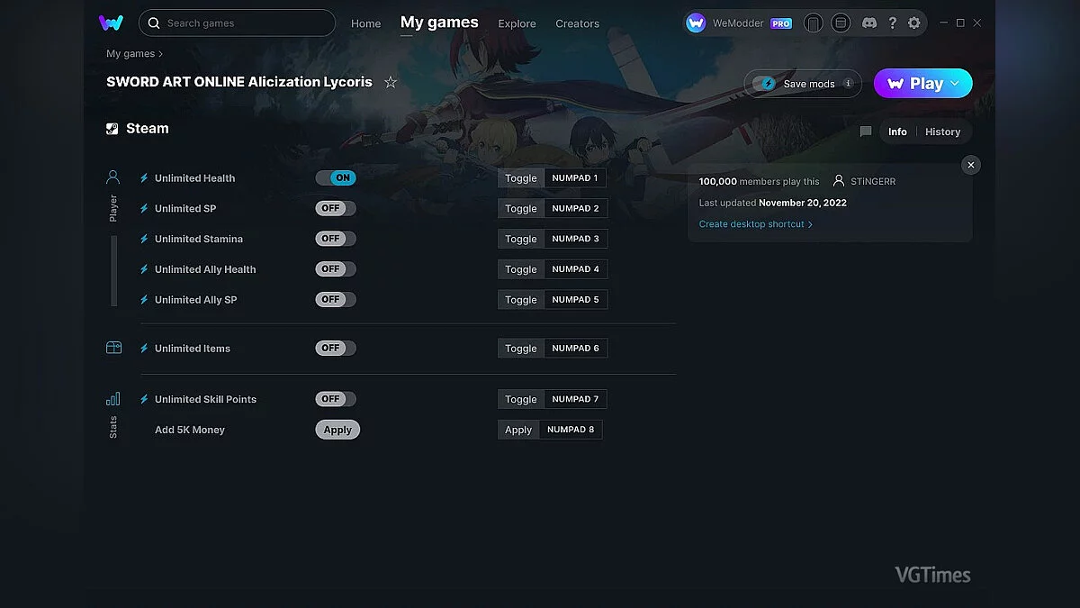The height and width of the screenshot is (608, 1080).
Task: Enable the Unlimited SP toggle
Action: [336, 208]
